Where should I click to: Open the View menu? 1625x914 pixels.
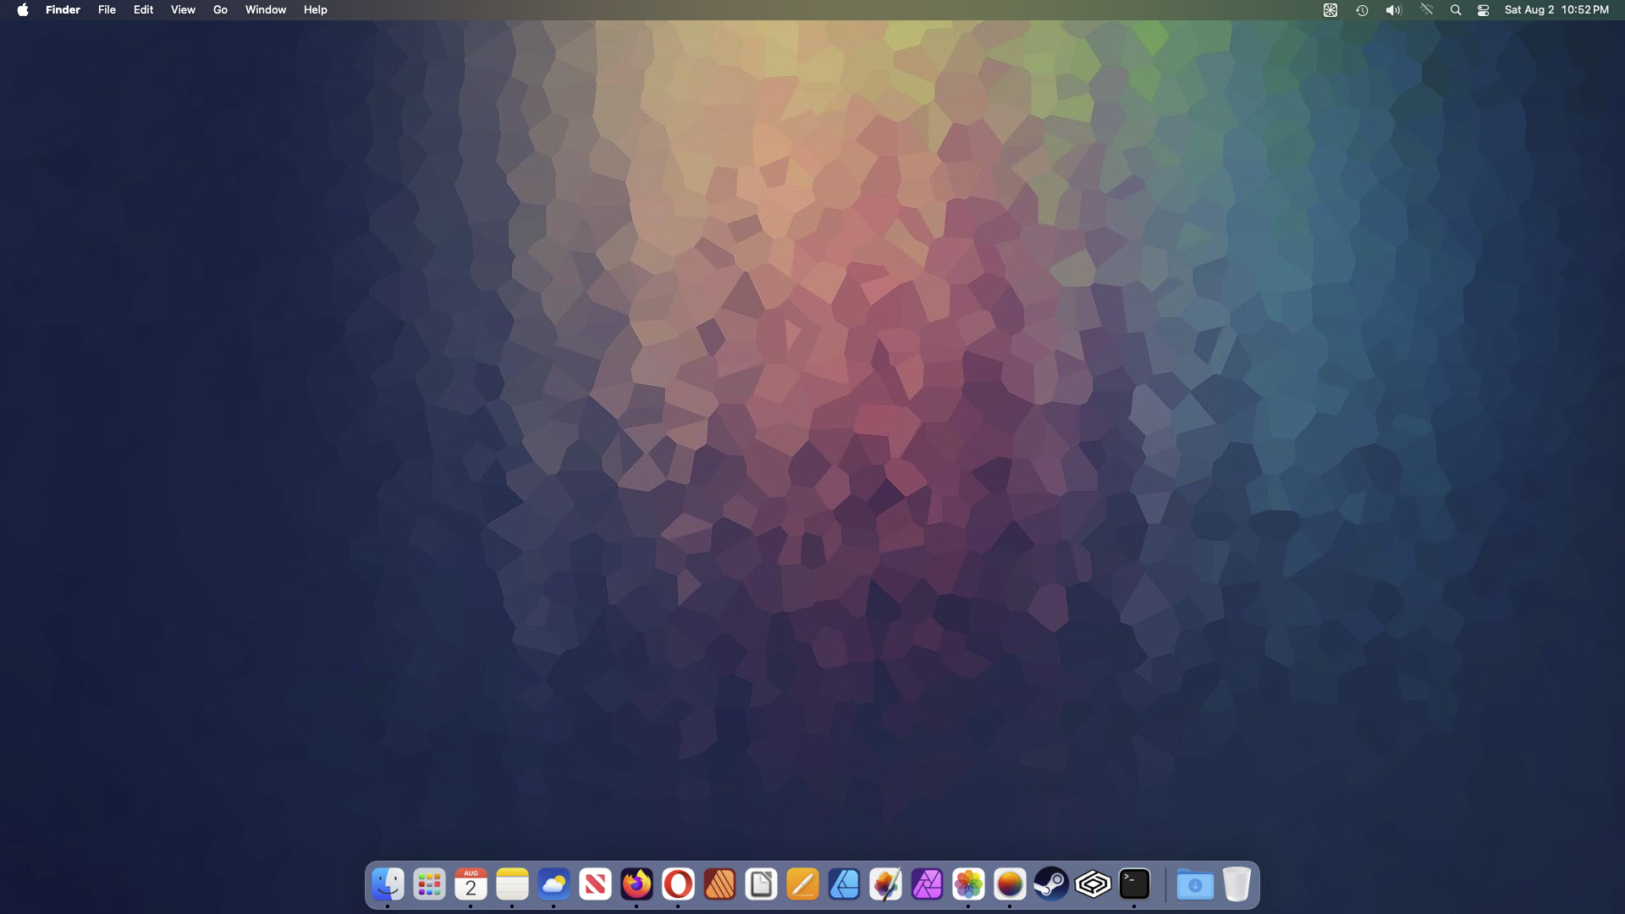[183, 10]
